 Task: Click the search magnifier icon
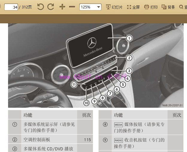point(181,7)
